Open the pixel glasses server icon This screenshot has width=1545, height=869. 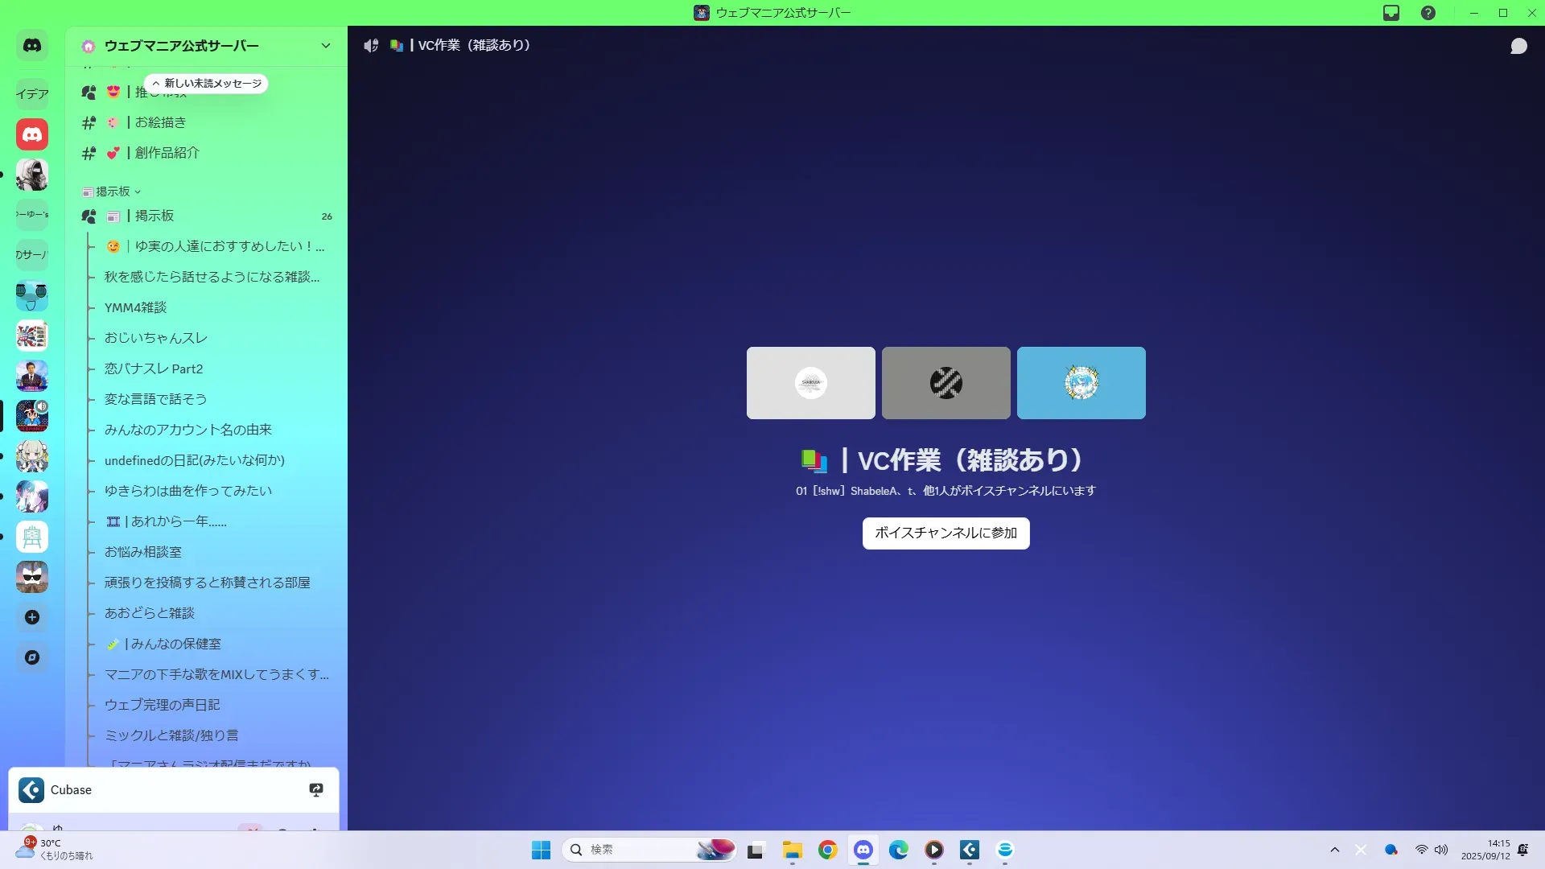pos(32,577)
